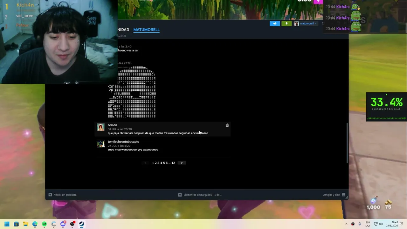This screenshot has height=229, width=407.
Task: Click the 33.4% chat engagement widget
Action: tap(386, 107)
